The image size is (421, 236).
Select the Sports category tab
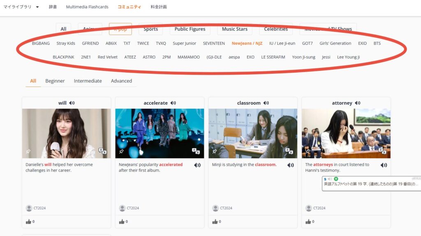(150, 29)
